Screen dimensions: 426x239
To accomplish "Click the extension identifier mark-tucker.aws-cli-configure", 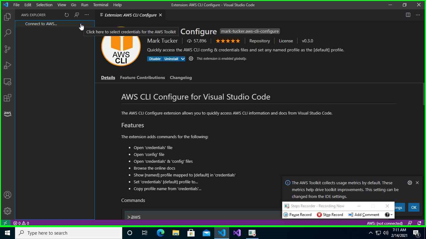I will point(250,31).
